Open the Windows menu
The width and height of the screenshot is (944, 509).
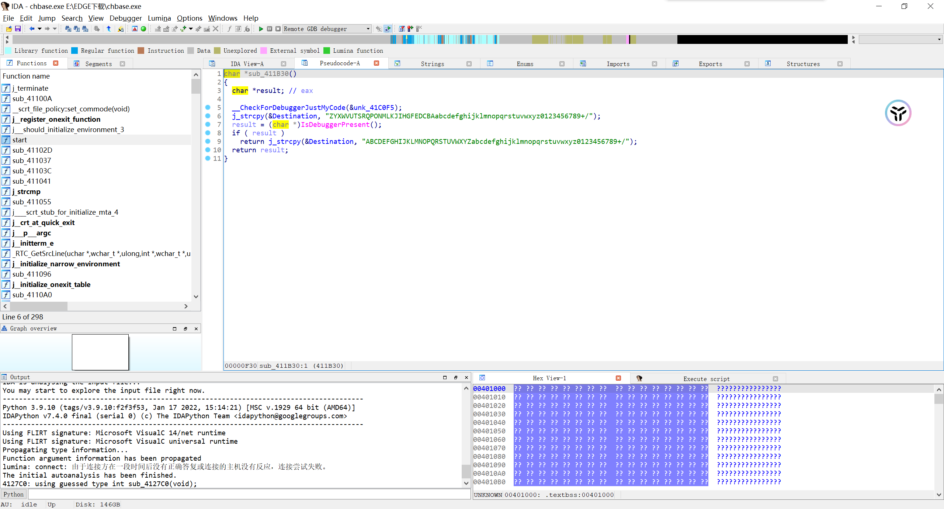(223, 18)
